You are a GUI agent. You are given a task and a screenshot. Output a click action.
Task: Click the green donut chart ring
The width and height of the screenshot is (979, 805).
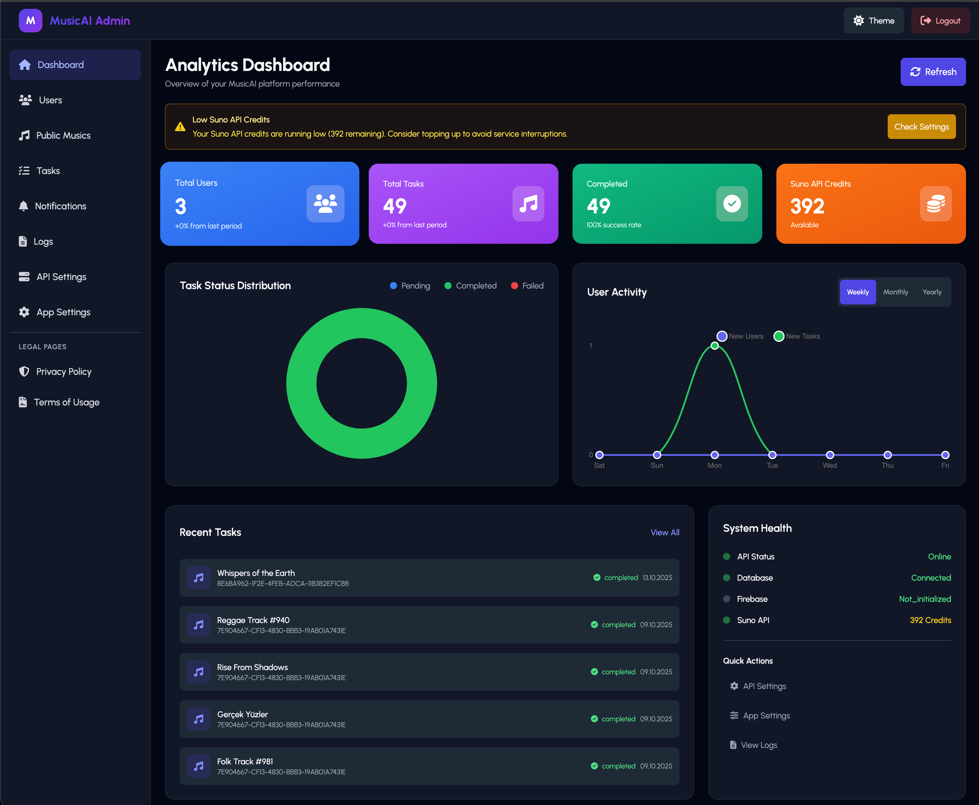pyautogui.click(x=302, y=383)
